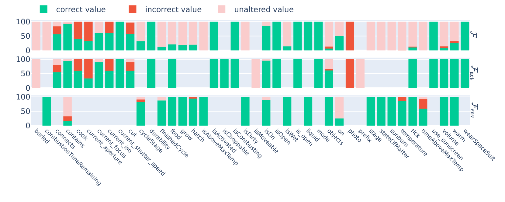The width and height of the screenshot is (505, 202).
Task: Click the current_shutter_speed x-axis label
Action: 141,152
